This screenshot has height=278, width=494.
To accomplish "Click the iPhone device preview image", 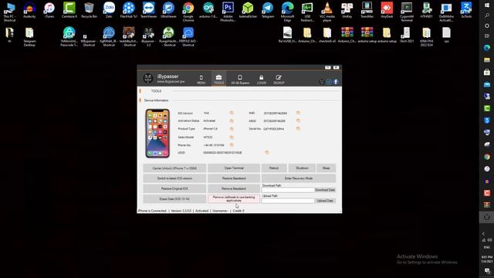I will [157, 134].
